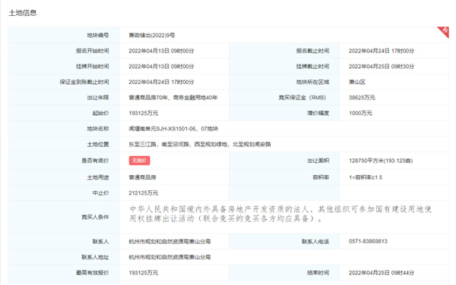Click the 结束时间 label
The height and width of the screenshot is (285, 456).
click(x=318, y=273)
